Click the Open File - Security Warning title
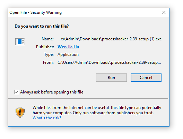Image resolution: width=183 pixels, height=139 pixels. coord(35,12)
